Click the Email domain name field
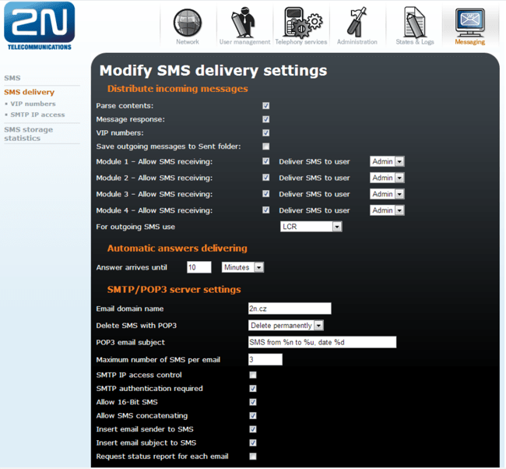Image resolution: width=506 pixels, height=469 pixels. click(x=290, y=309)
